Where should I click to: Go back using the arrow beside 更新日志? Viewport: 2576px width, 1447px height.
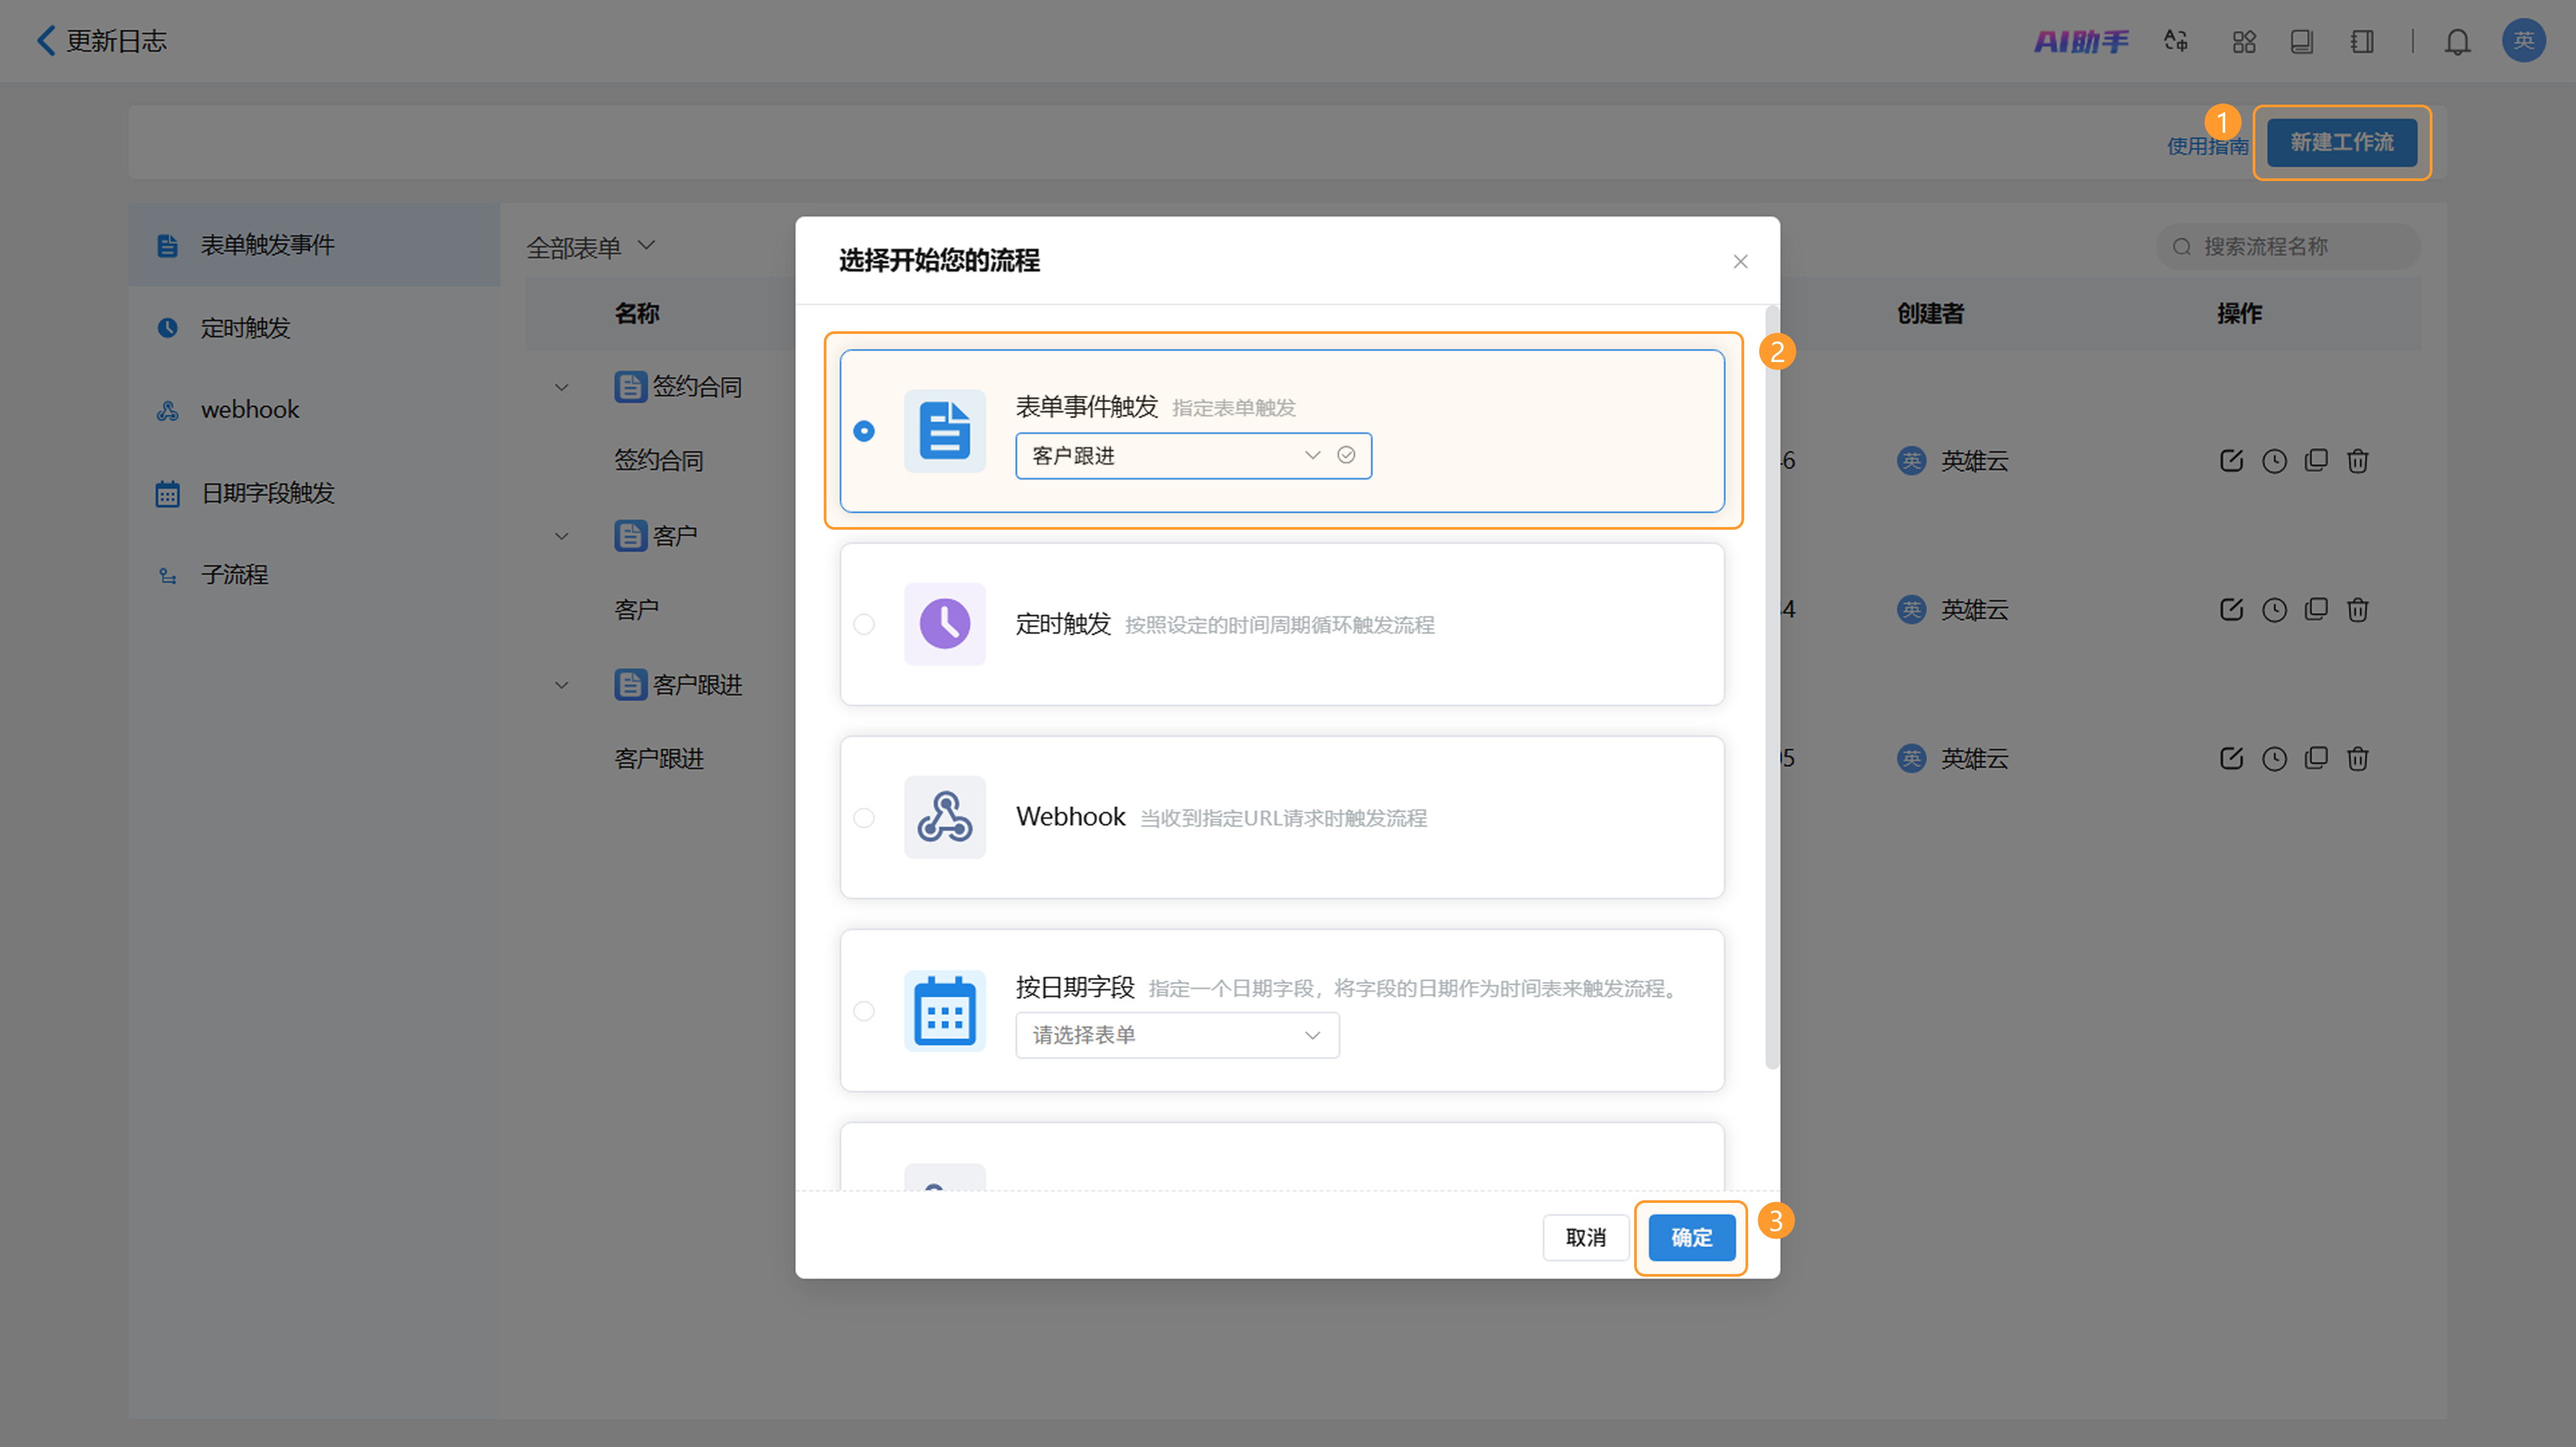[45, 41]
